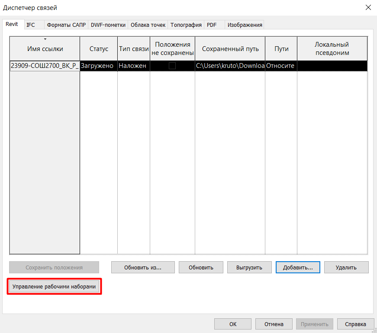This screenshot has height=333, width=377.
Task: Open the Изображения tab
Action: click(x=245, y=25)
